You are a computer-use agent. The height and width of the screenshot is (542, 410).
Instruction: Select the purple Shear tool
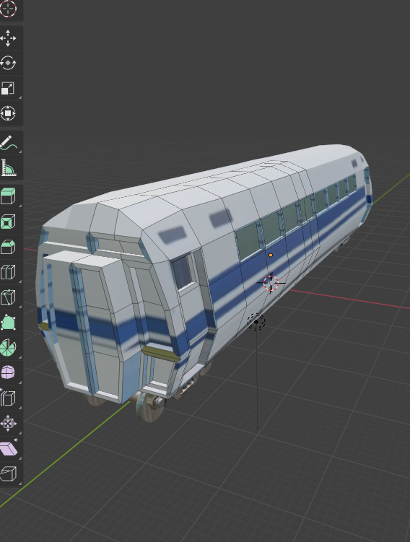(x=8, y=449)
